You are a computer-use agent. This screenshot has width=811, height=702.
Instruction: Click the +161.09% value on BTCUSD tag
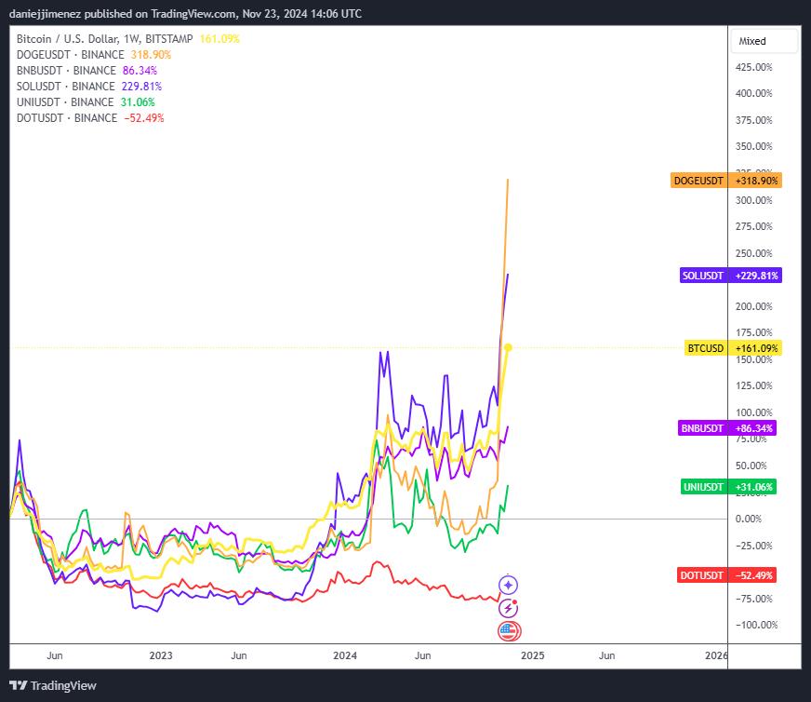click(755, 348)
